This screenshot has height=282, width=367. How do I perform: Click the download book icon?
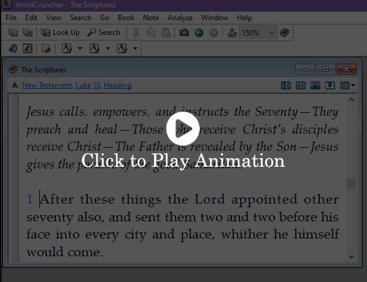[28, 32]
